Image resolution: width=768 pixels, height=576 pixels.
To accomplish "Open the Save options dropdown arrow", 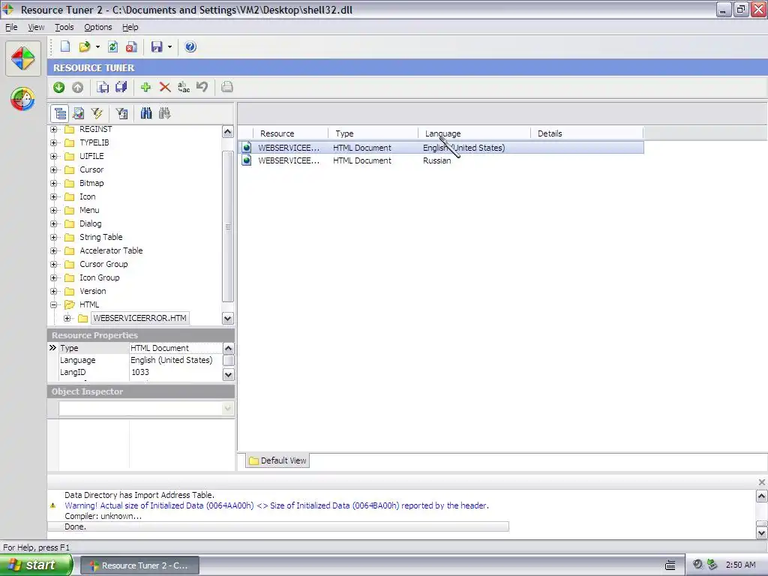I will coord(169,47).
